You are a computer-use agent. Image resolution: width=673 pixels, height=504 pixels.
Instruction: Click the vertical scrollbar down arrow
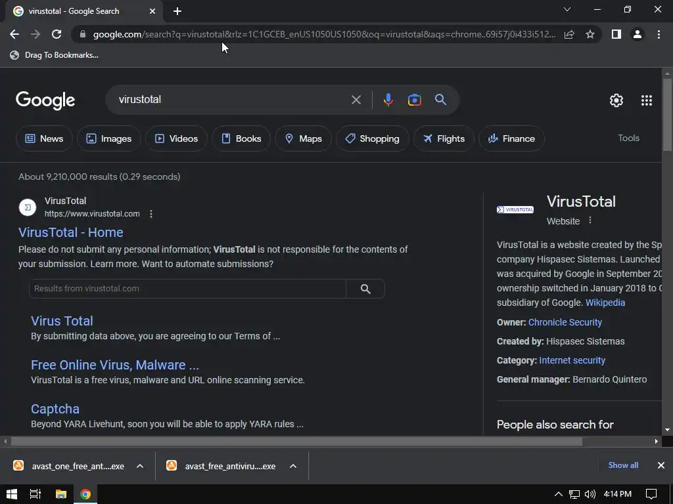[x=667, y=430]
